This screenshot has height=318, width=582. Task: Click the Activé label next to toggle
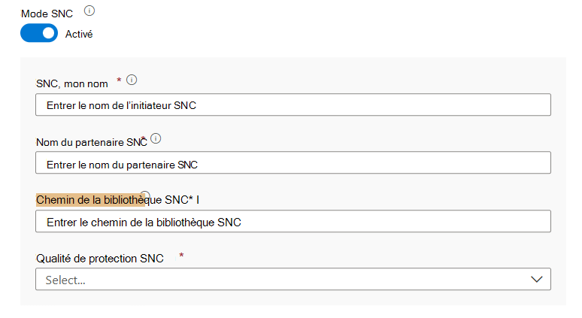(x=79, y=34)
